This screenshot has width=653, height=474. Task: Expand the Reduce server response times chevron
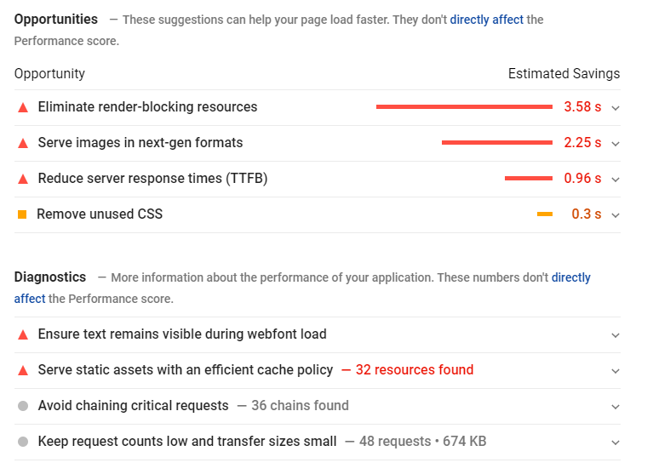pos(615,180)
